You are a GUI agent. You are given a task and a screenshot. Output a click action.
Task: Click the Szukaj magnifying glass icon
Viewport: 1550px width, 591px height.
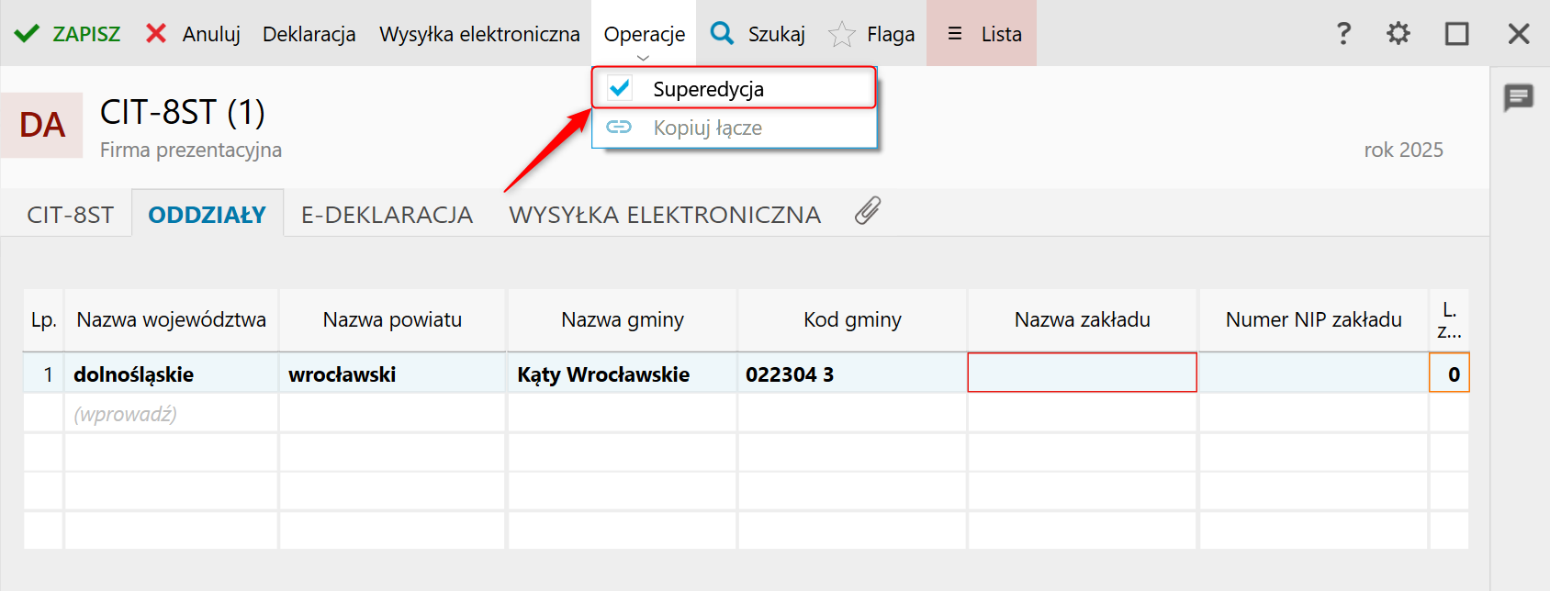pyautogui.click(x=723, y=34)
